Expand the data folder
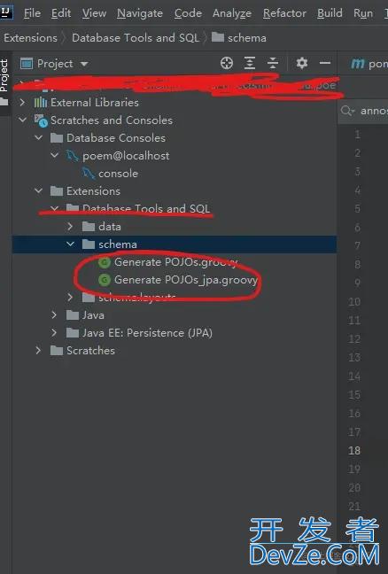 70,226
